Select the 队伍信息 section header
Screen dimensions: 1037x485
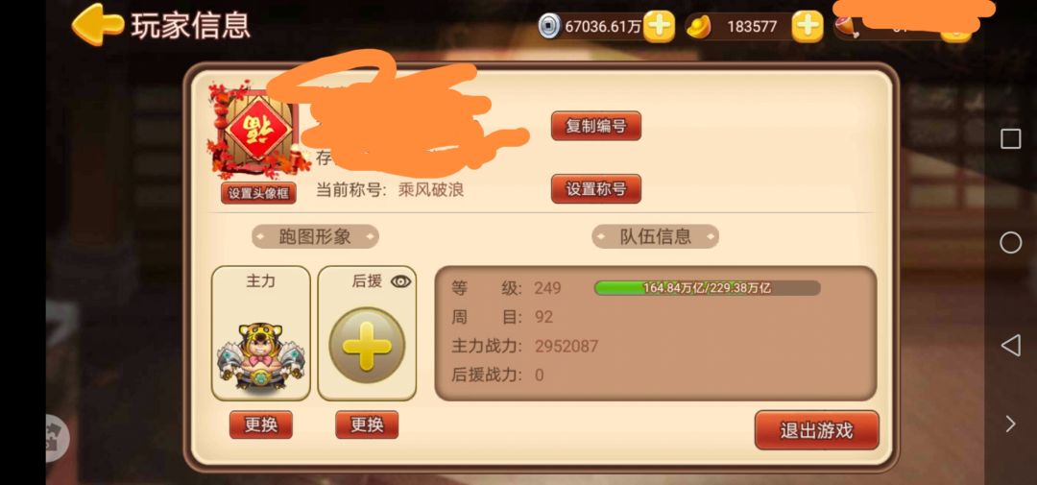click(x=656, y=236)
